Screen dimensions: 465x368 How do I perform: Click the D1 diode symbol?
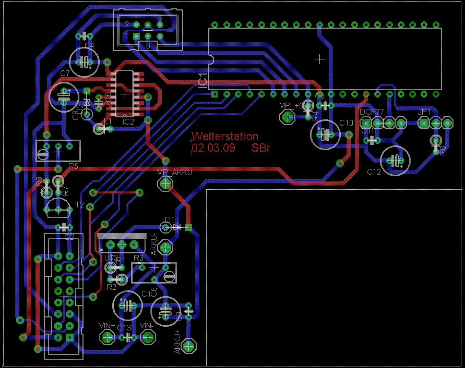177,228
